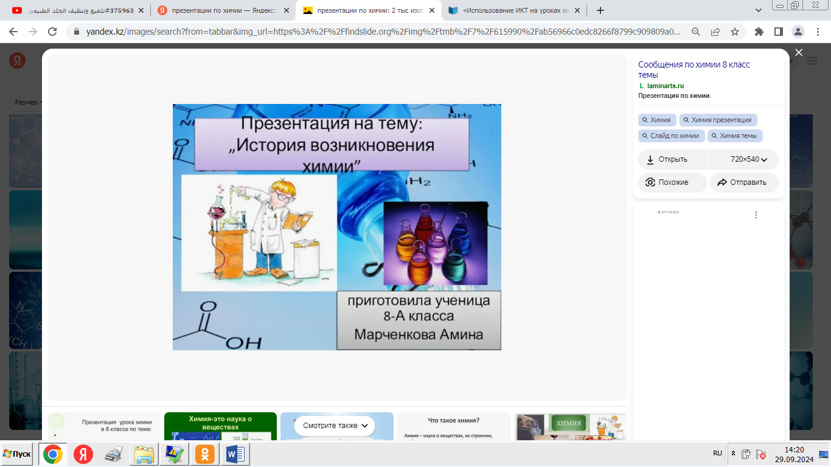831x467 pixels.
Task: Close the 'Использование ИКТ на уроках' tab
Action: pyautogui.click(x=576, y=10)
